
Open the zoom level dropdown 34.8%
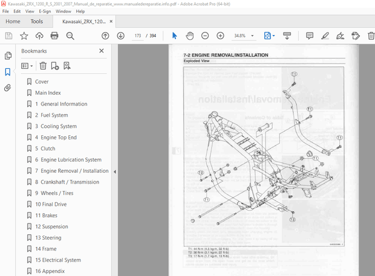point(244,36)
